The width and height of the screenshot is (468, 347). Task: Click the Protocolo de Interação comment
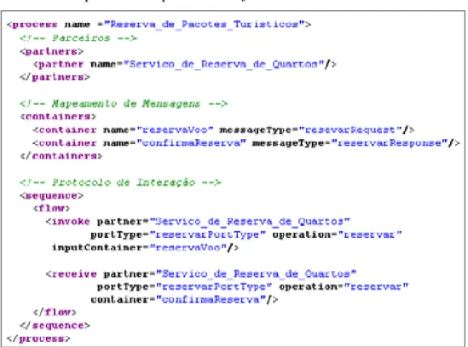click(x=120, y=182)
